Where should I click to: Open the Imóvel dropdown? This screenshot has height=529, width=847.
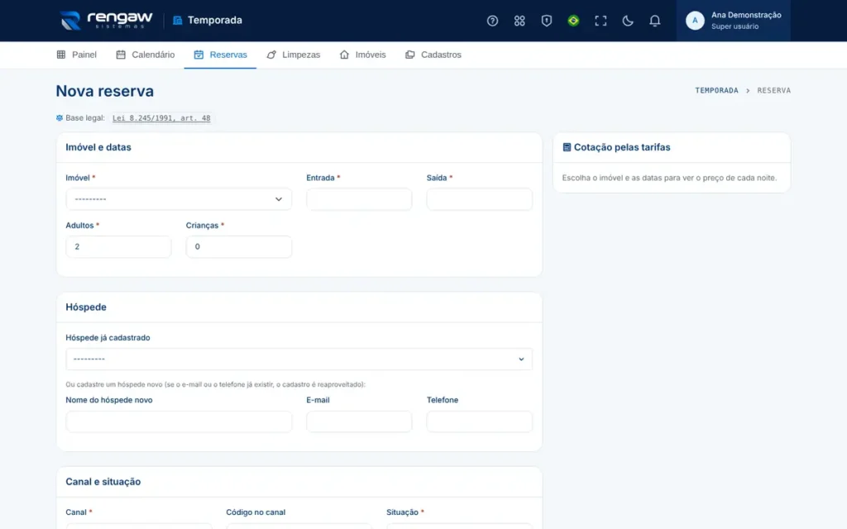coord(179,199)
